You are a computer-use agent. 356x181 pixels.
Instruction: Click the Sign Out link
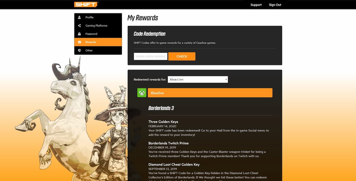click(x=275, y=5)
